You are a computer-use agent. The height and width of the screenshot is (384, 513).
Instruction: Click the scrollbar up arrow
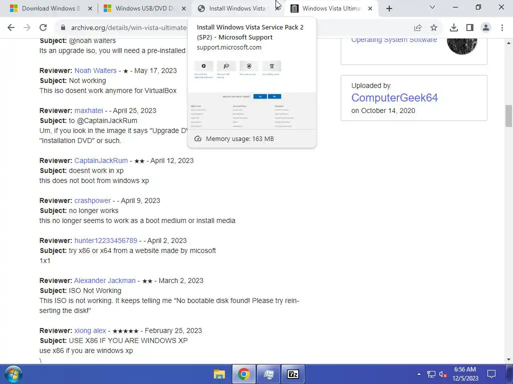508,43
